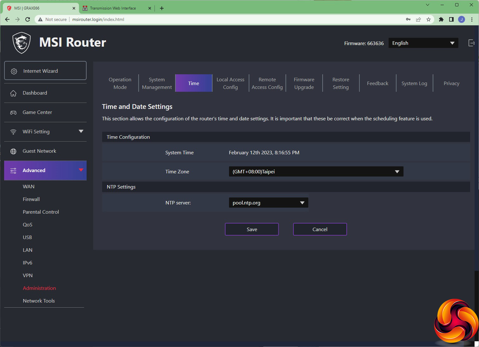
Task: Switch to the System Log tab
Action: pyautogui.click(x=414, y=83)
